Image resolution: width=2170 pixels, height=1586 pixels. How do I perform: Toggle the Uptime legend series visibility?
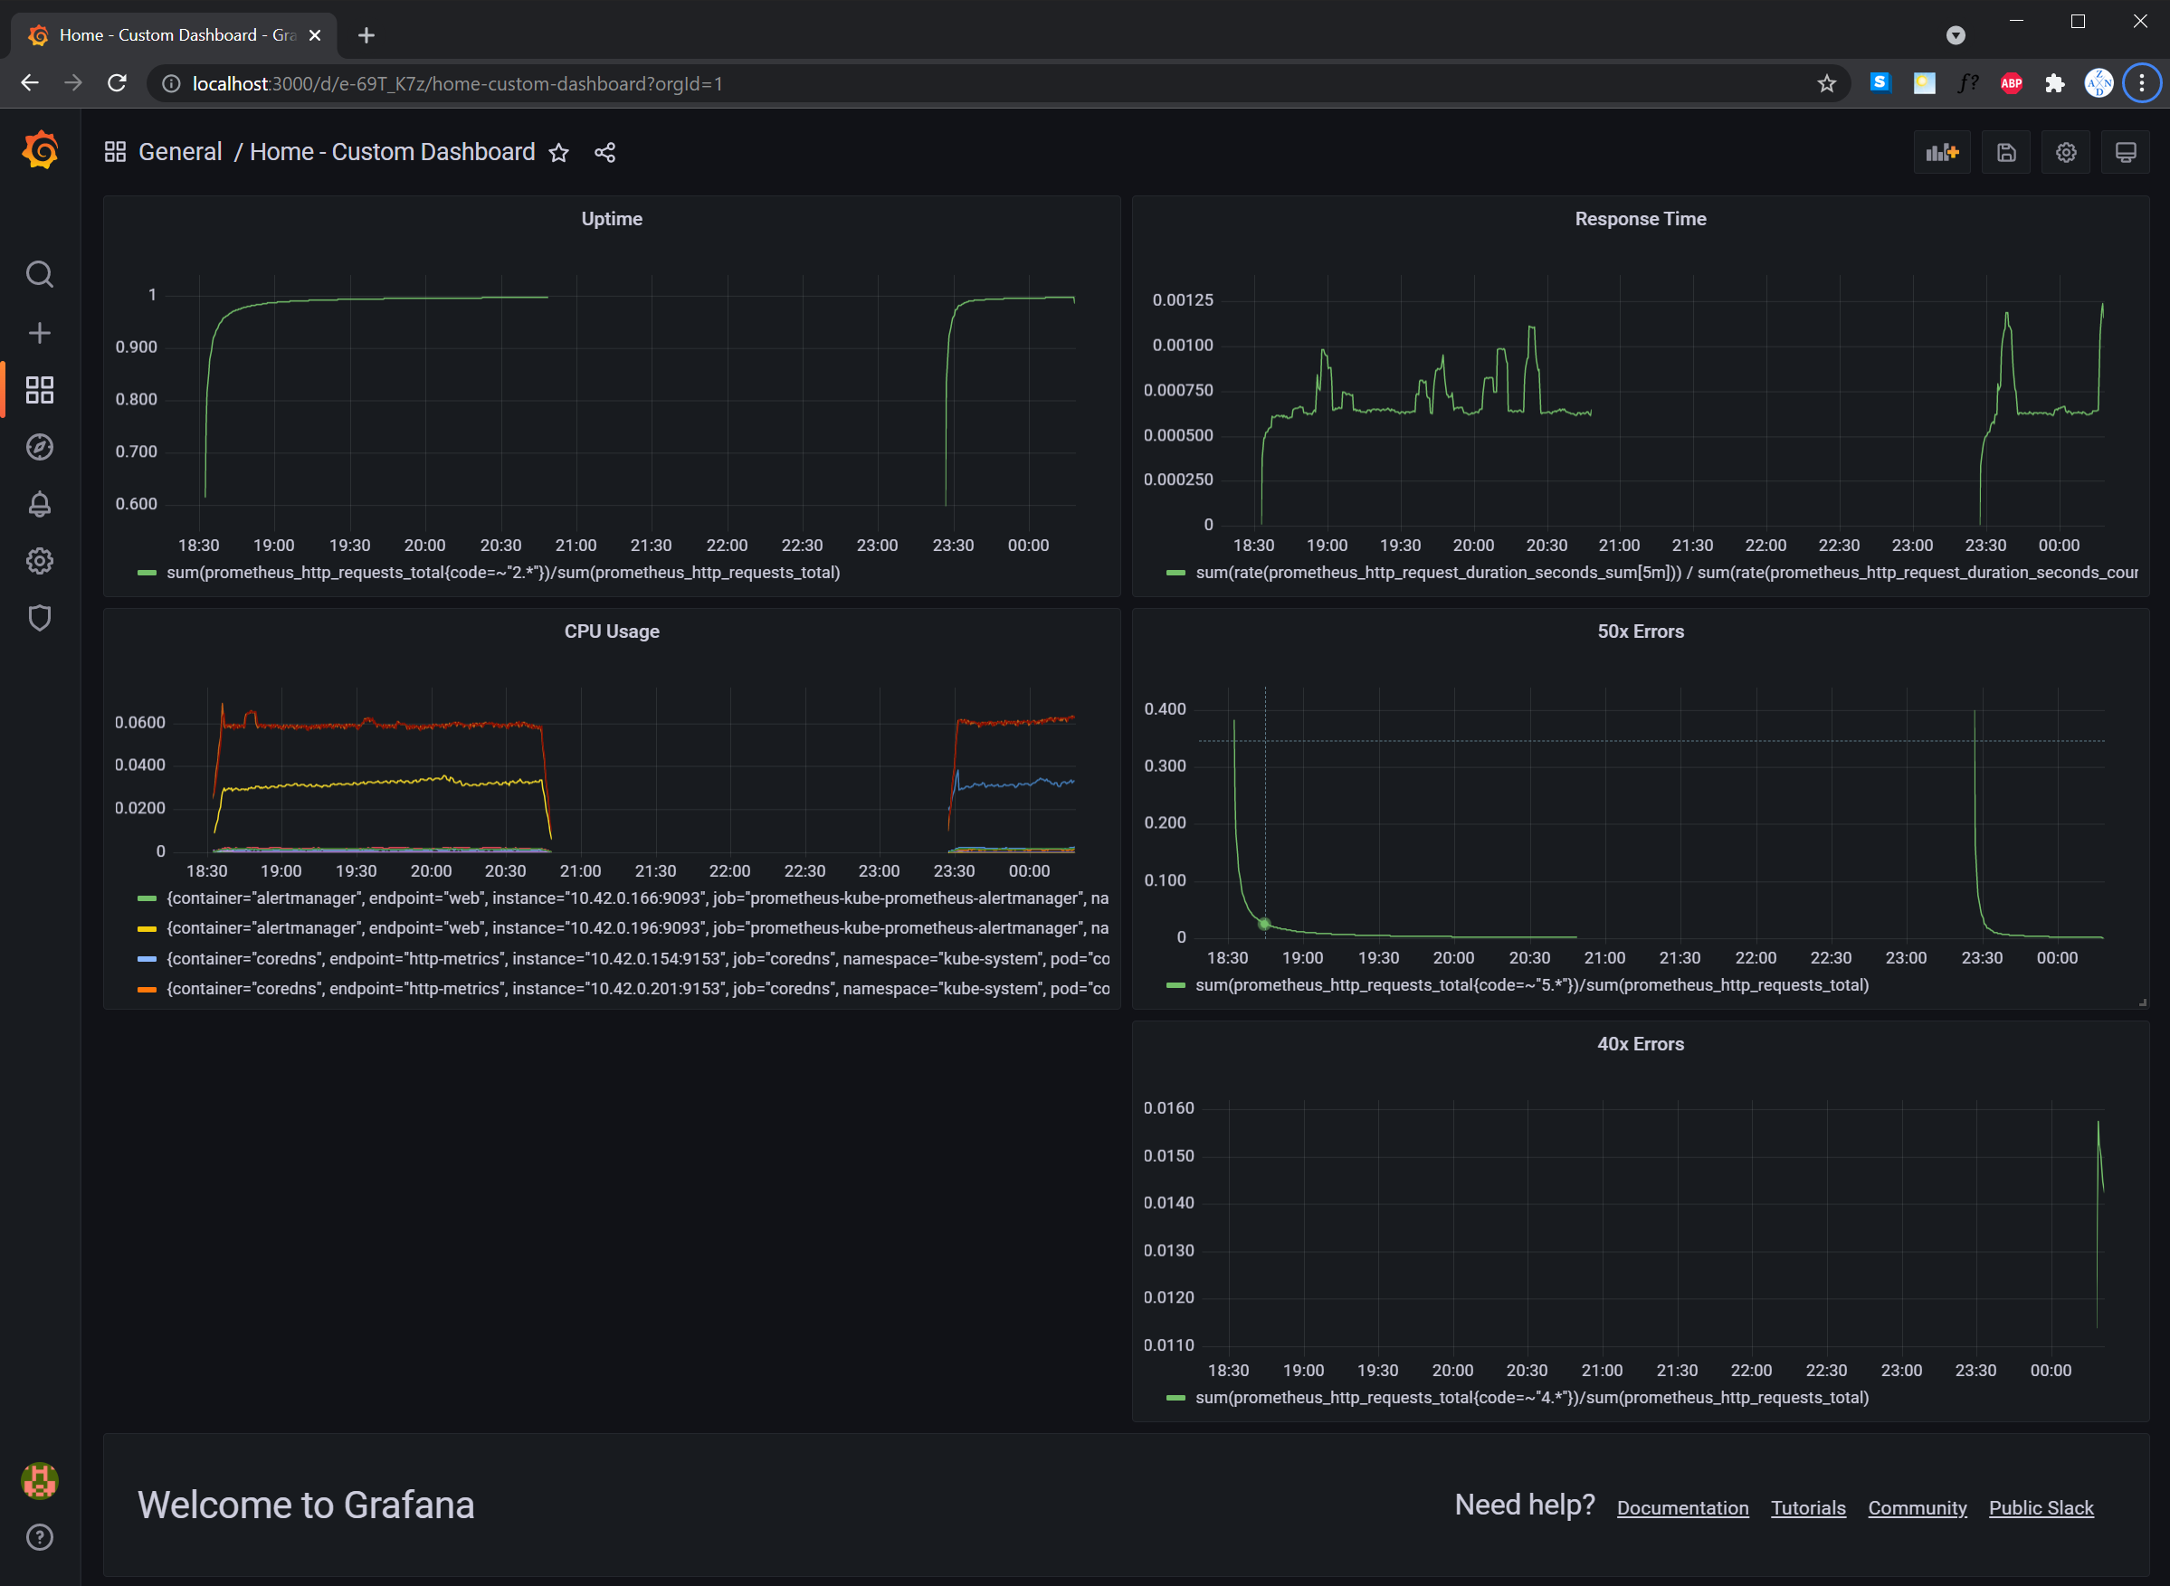502,572
